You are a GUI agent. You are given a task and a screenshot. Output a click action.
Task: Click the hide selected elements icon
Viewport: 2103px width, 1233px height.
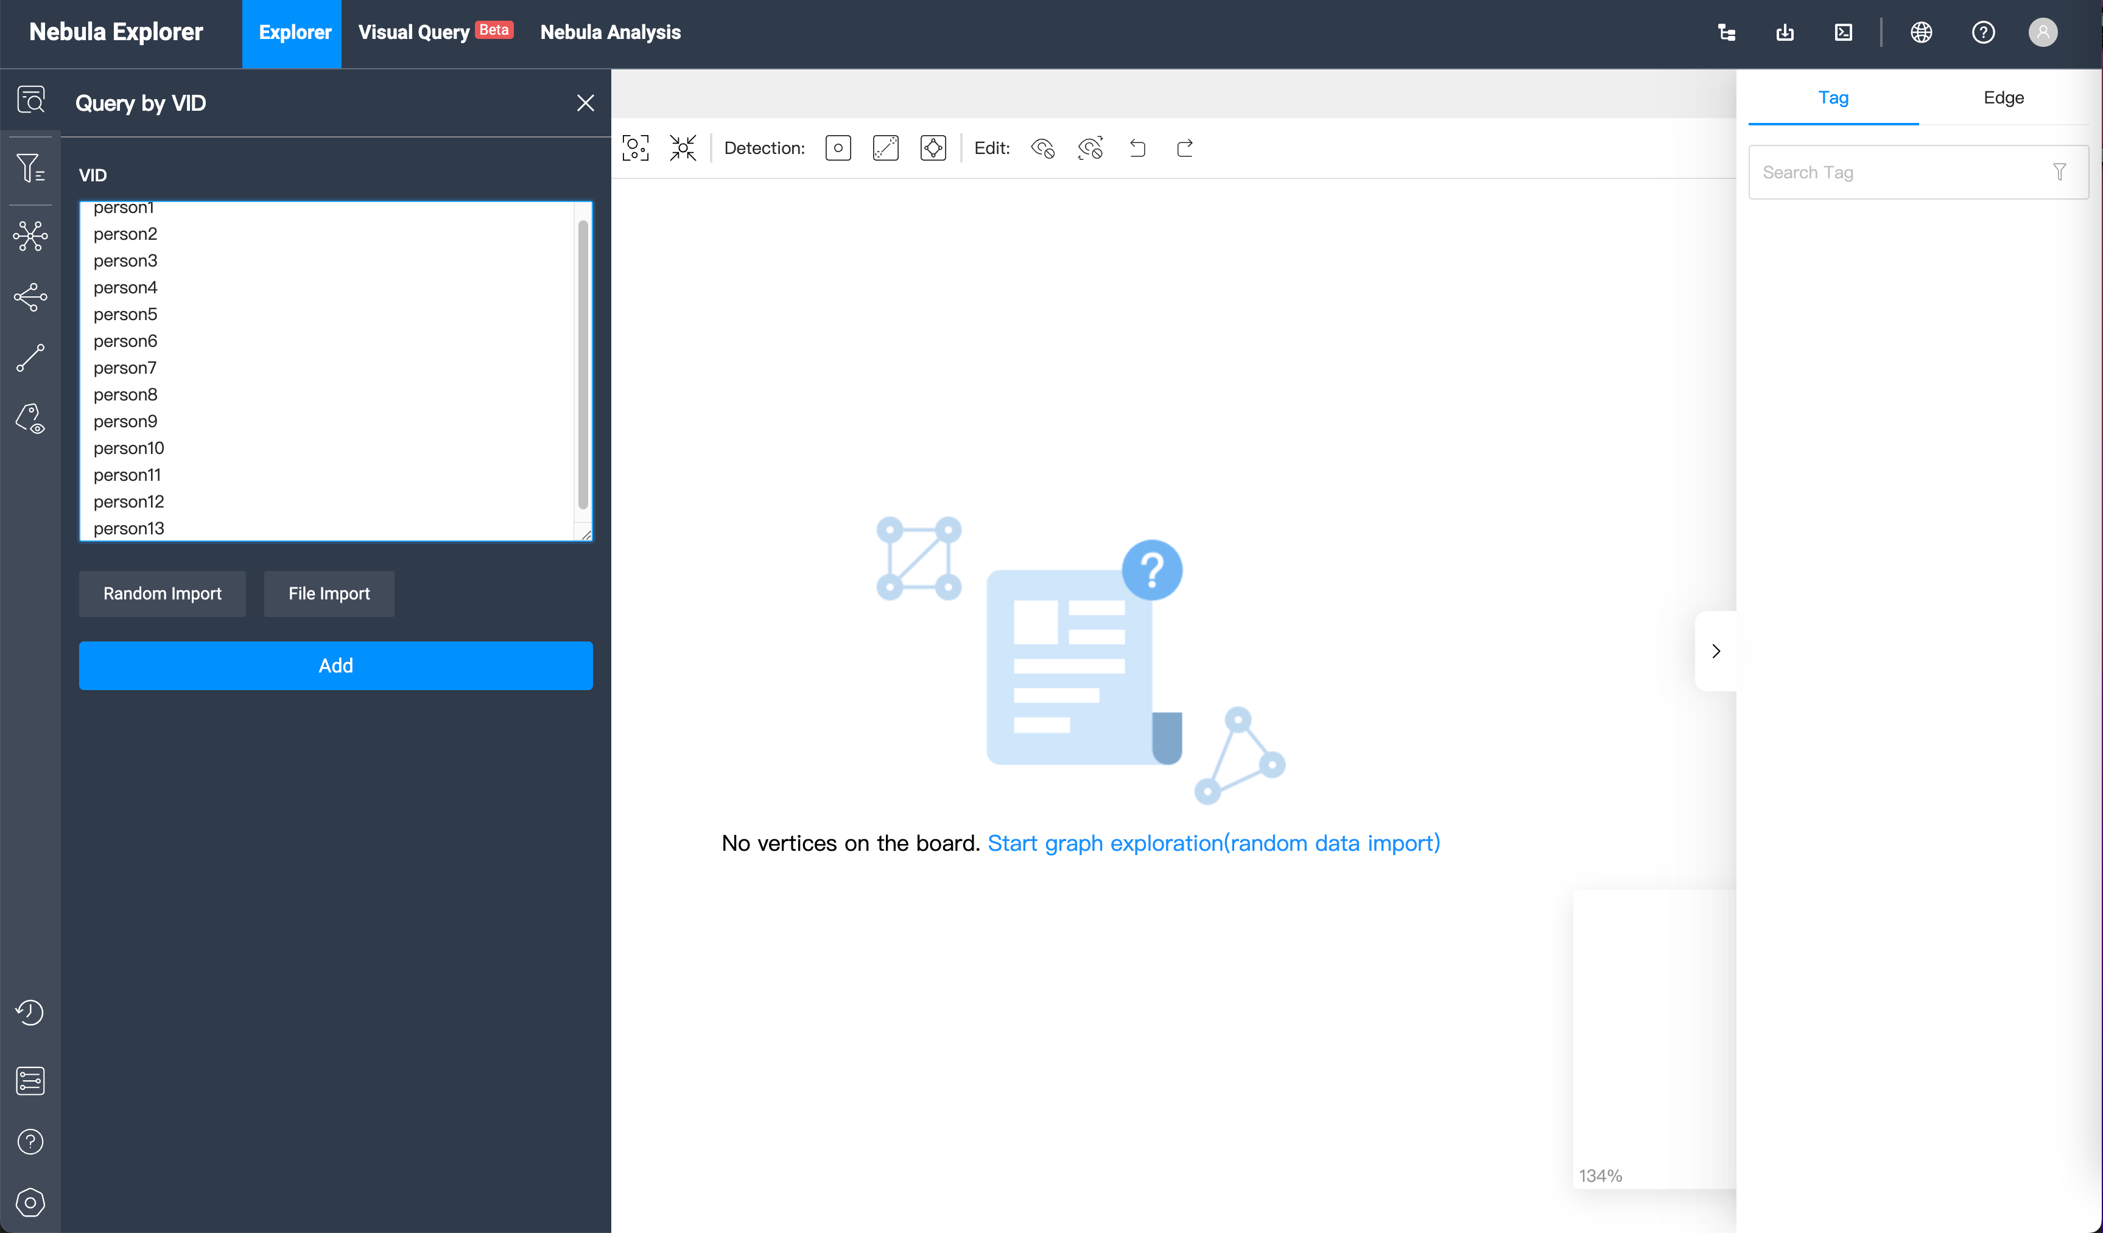coord(1042,148)
